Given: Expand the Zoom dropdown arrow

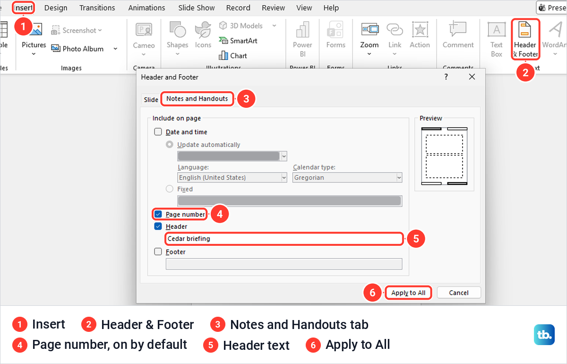Looking at the screenshot, I should tap(369, 54).
